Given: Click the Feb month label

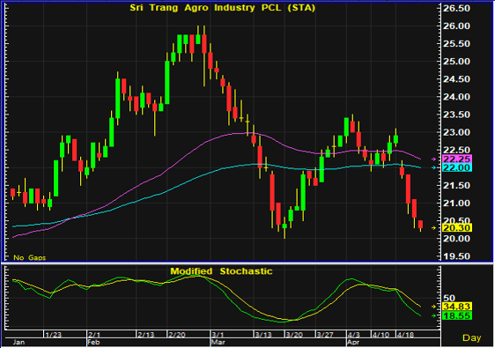Looking at the screenshot, I should coord(93,343).
